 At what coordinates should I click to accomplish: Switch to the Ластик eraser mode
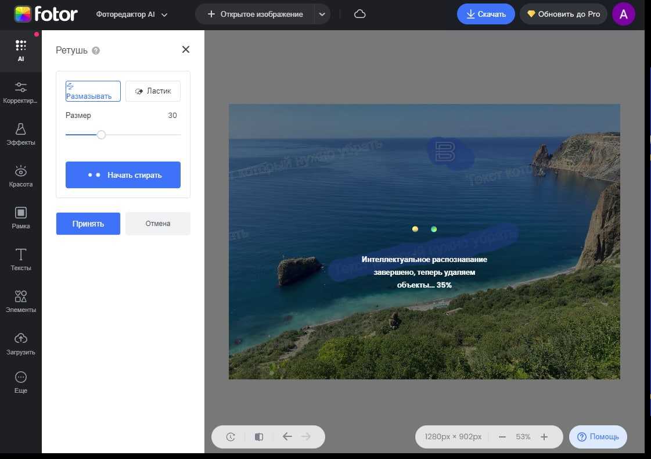click(x=153, y=91)
